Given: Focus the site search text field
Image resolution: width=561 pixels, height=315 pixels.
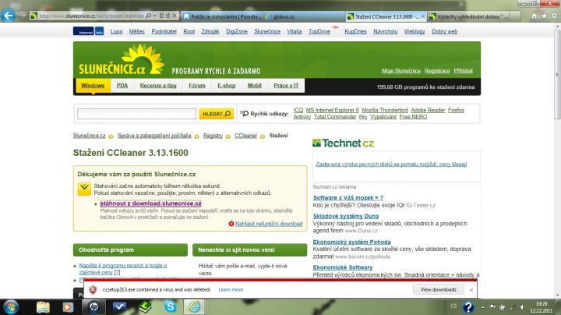Looking at the screenshot, I should (136, 114).
